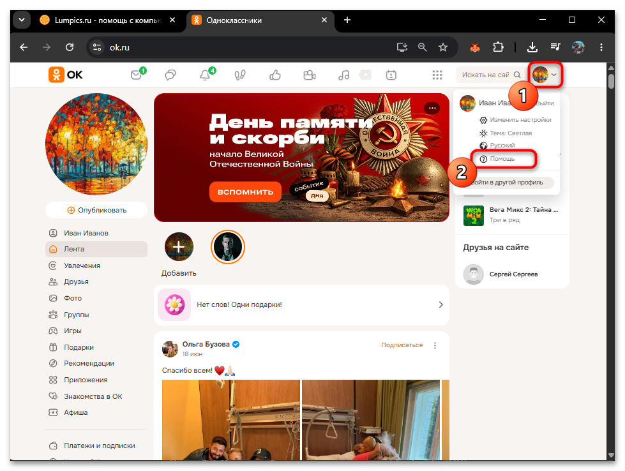Open the messages envelope icon
Image resolution: width=625 pixels, height=471 pixels.
coord(137,75)
